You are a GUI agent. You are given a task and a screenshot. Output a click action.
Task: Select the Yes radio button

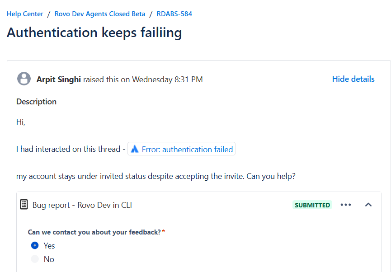coord(35,245)
